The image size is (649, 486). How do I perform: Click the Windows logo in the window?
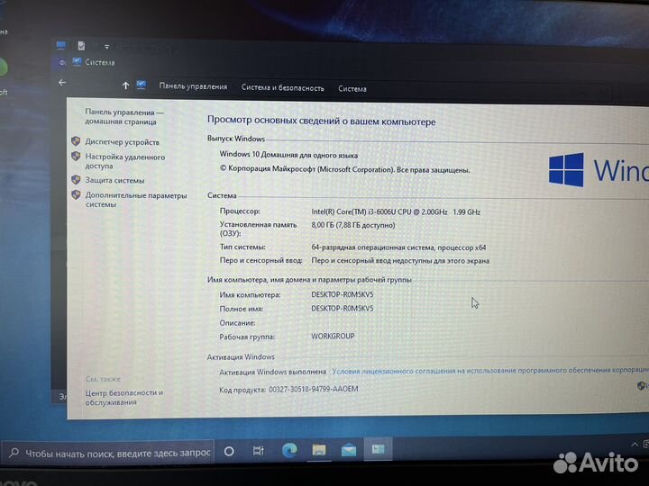[x=566, y=169]
